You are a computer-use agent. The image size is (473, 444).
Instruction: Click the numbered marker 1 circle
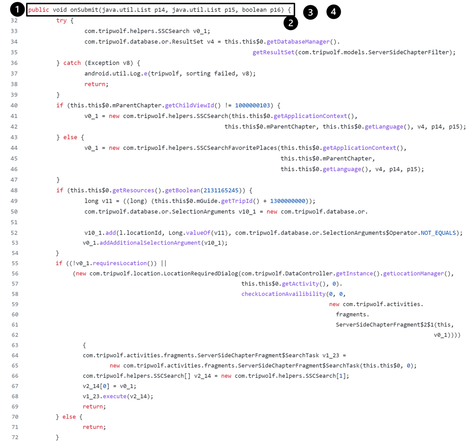point(17,9)
